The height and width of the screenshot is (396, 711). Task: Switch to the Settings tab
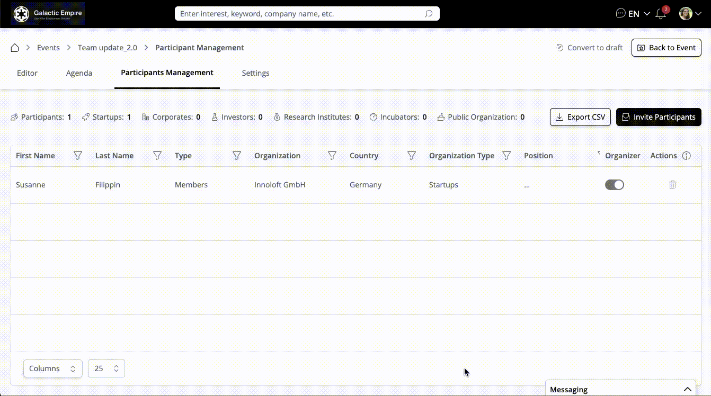tap(255, 73)
